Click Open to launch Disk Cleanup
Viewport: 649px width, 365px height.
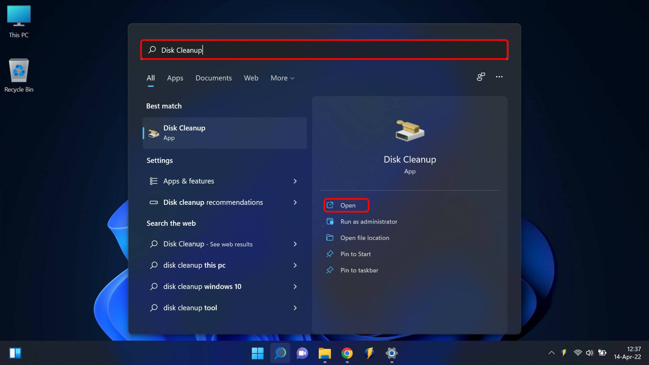[347, 205]
